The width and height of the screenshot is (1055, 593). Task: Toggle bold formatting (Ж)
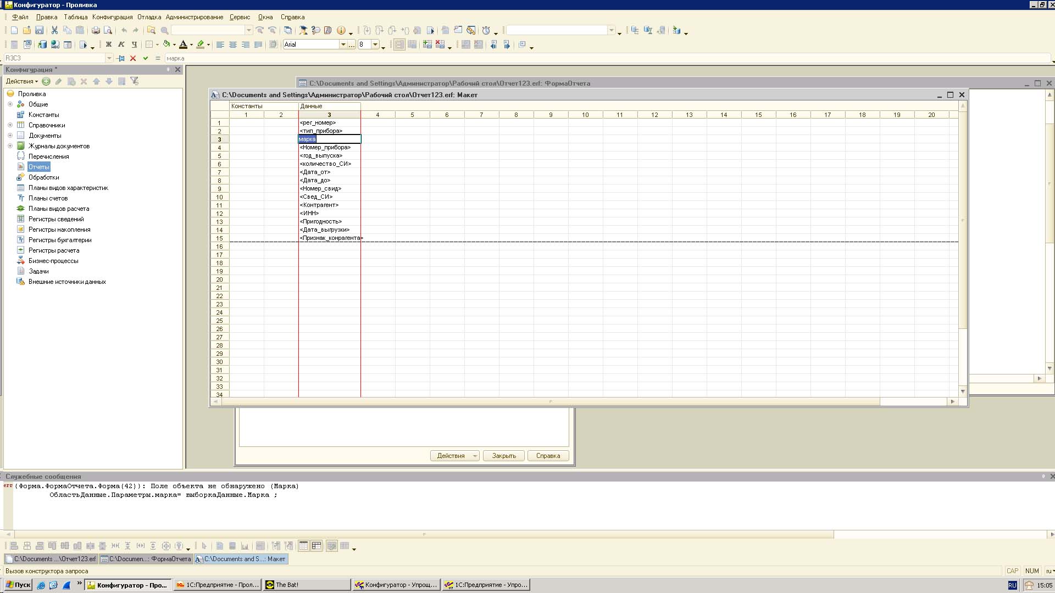[x=109, y=45]
